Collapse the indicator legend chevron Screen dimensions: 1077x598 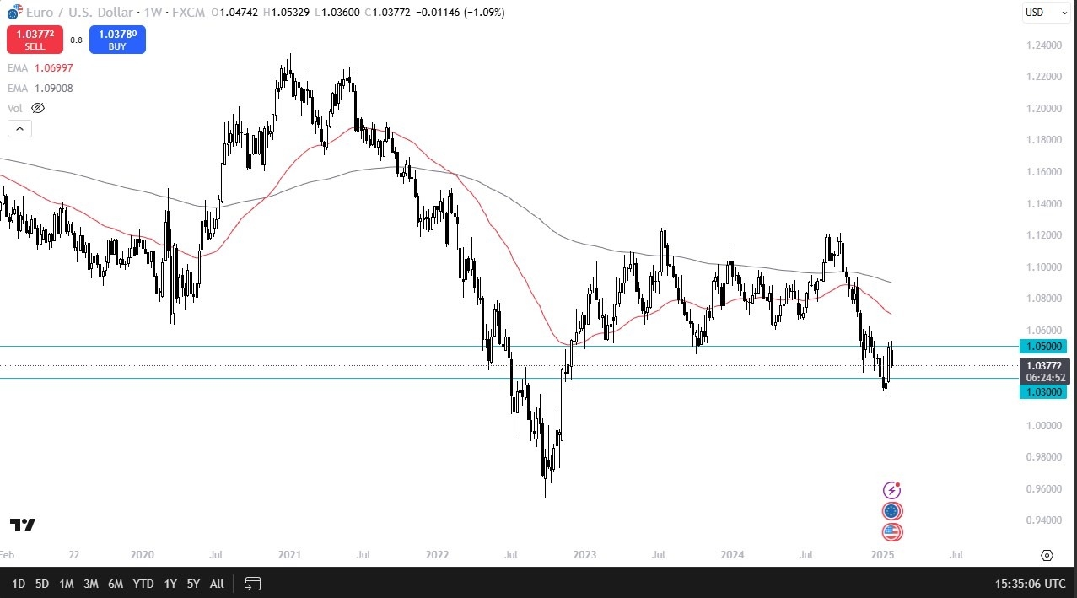coord(19,129)
